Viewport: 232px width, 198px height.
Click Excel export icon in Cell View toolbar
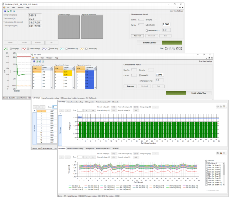tap(40, 61)
